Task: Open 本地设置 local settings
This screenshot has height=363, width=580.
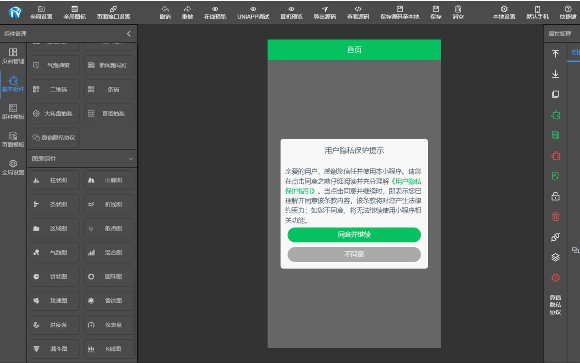Action: [x=504, y=13]
